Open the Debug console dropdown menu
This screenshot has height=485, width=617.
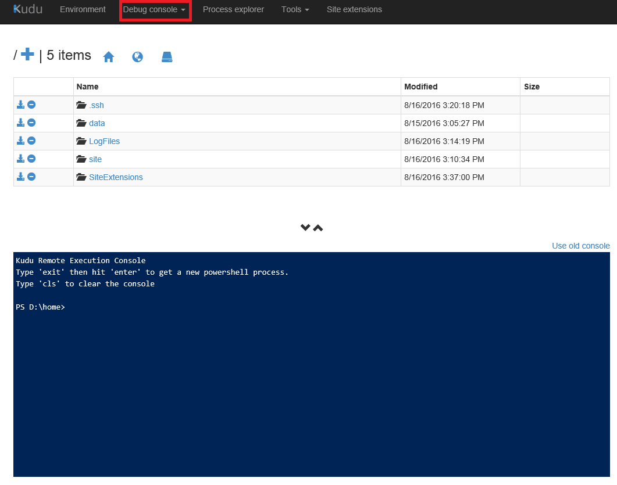(x=154, y=9)
